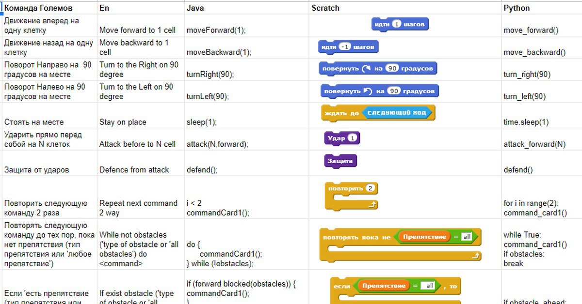Select cell 'i < 2 commandCard1();'
This screenshot has width=582, height=304.
click(x=246, y=198)
